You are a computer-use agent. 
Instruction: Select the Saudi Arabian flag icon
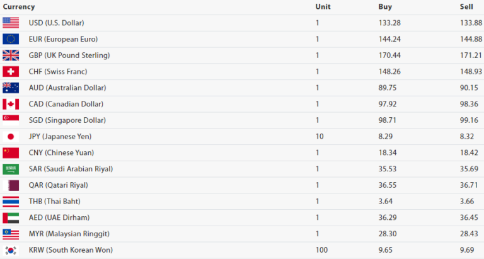click(11, 169)
